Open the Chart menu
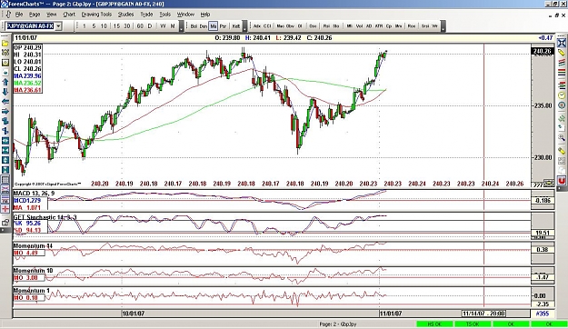 pyautogui.click(x=69, y=15)
